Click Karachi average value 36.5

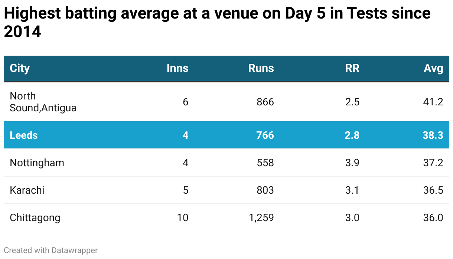tap(433, 190)
